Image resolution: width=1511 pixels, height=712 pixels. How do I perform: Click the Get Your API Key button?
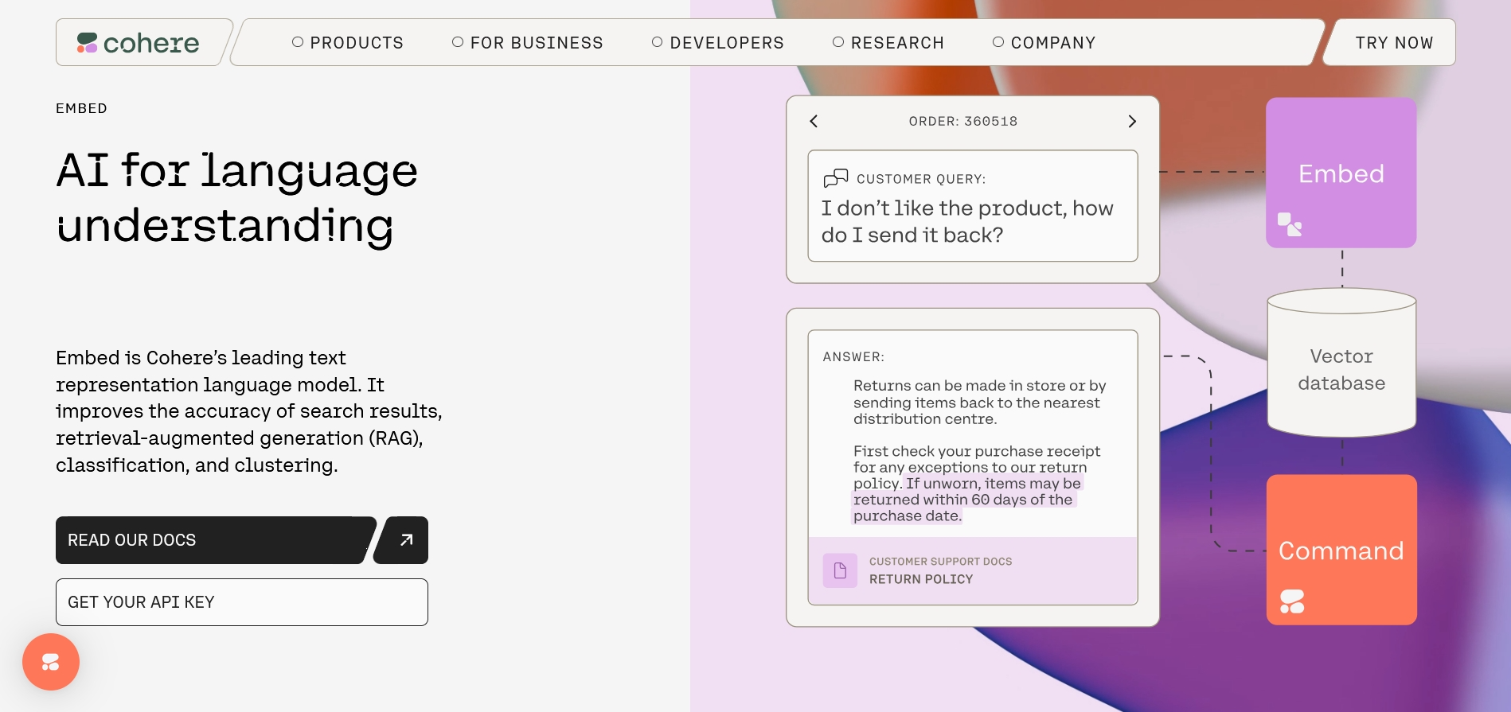point(242,602)
